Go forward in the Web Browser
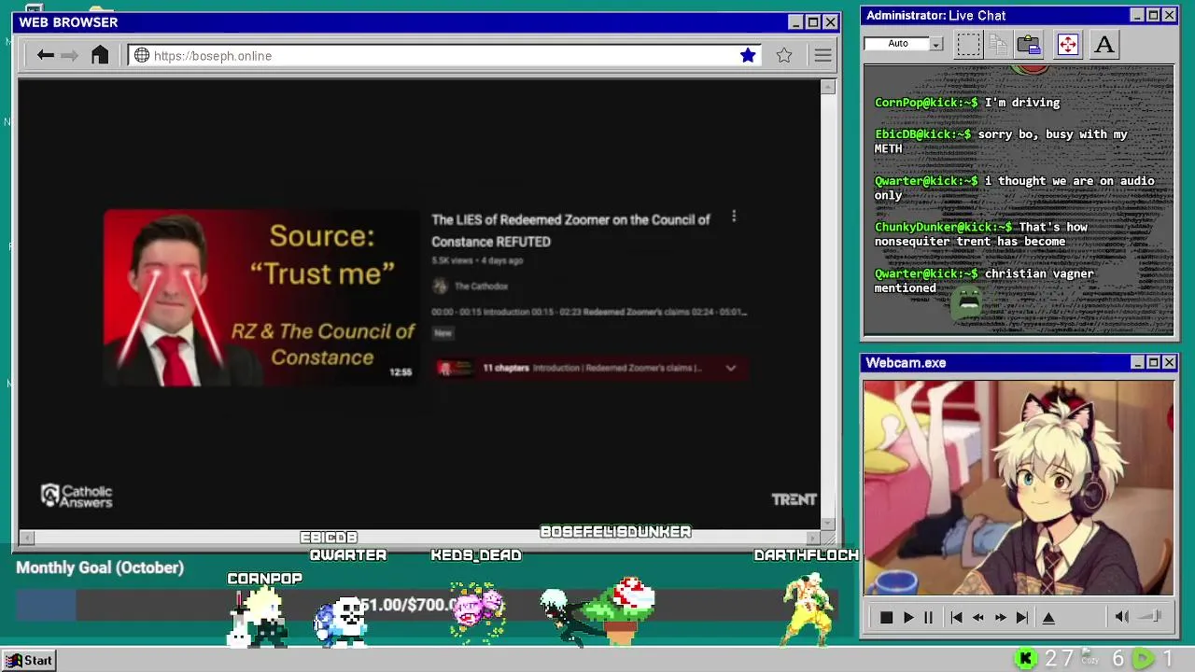This screenshot has height=672, width=1195. (x=70, y=56)
